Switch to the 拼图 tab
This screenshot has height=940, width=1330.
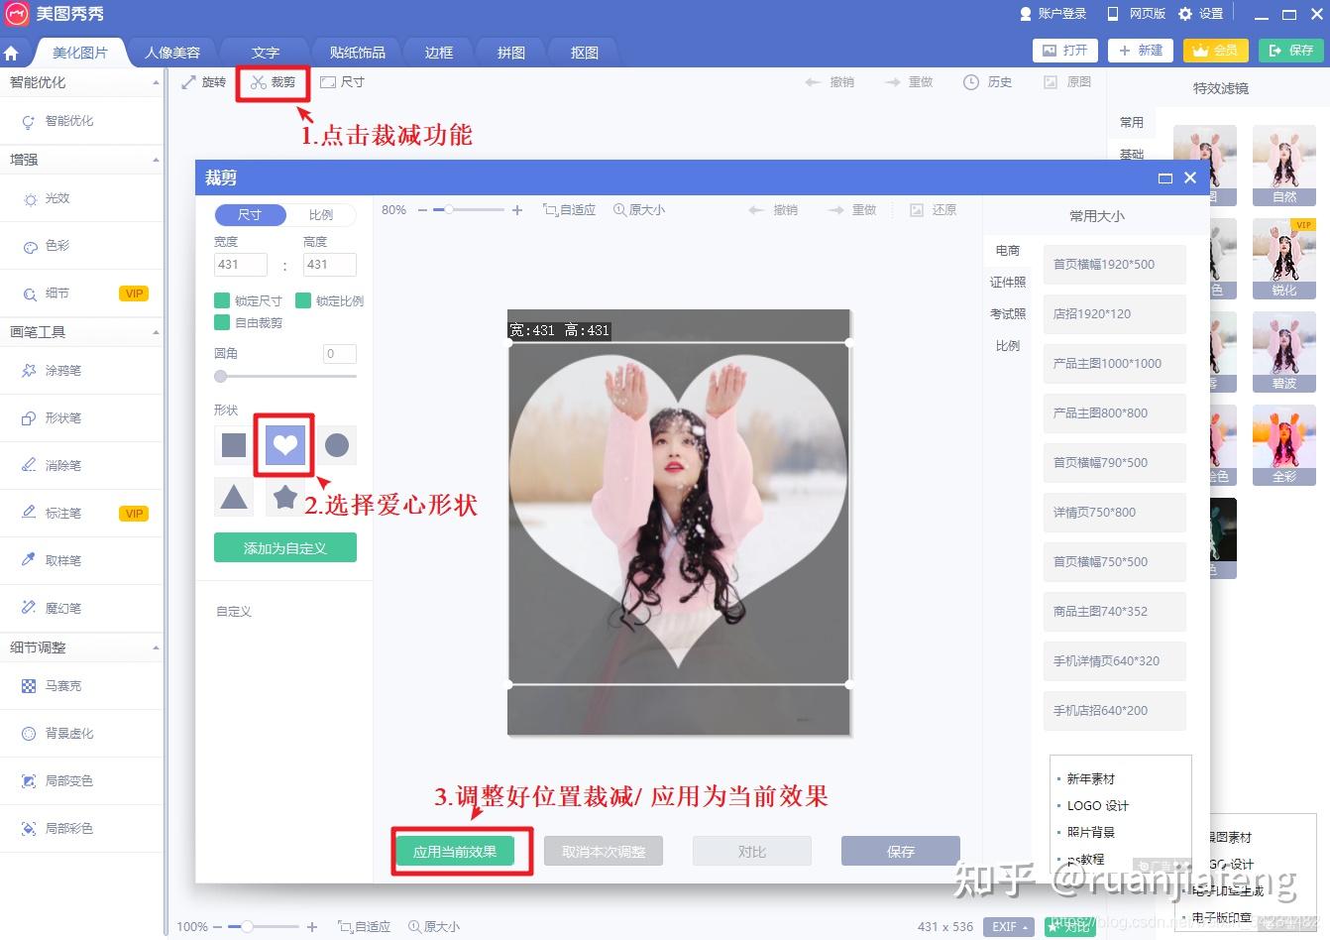(511, 53)
